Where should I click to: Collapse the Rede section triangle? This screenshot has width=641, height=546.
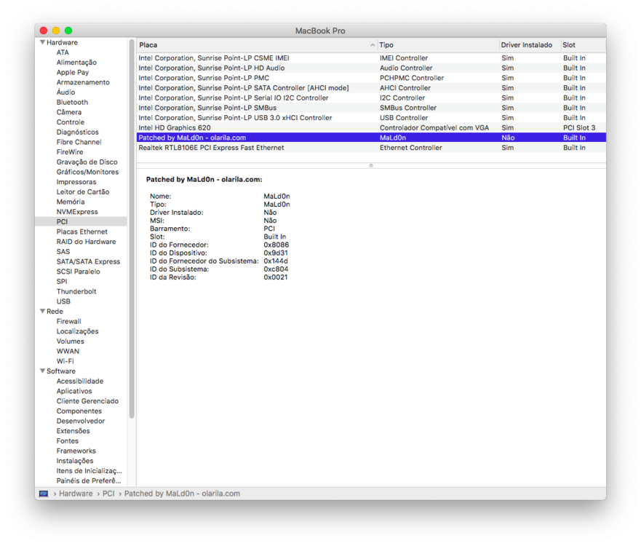pyautogui.click(x=42, y=312)
